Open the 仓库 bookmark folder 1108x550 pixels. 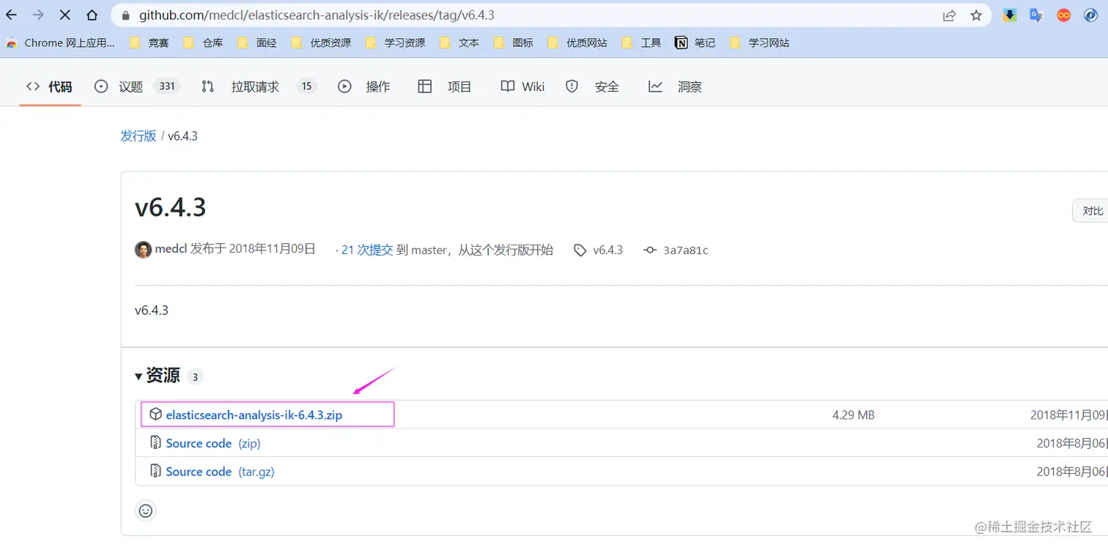pos(203,43)
